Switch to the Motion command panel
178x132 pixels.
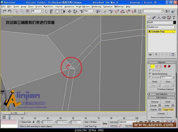tap(164, 18)
